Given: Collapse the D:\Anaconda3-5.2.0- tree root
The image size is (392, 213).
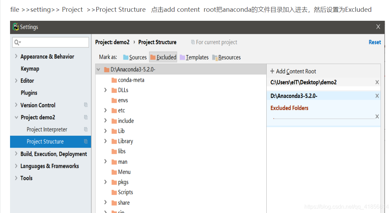Looking at the screenshot, I should point(98,70).
